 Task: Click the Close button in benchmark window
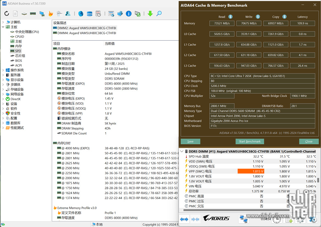coord(309,142)
